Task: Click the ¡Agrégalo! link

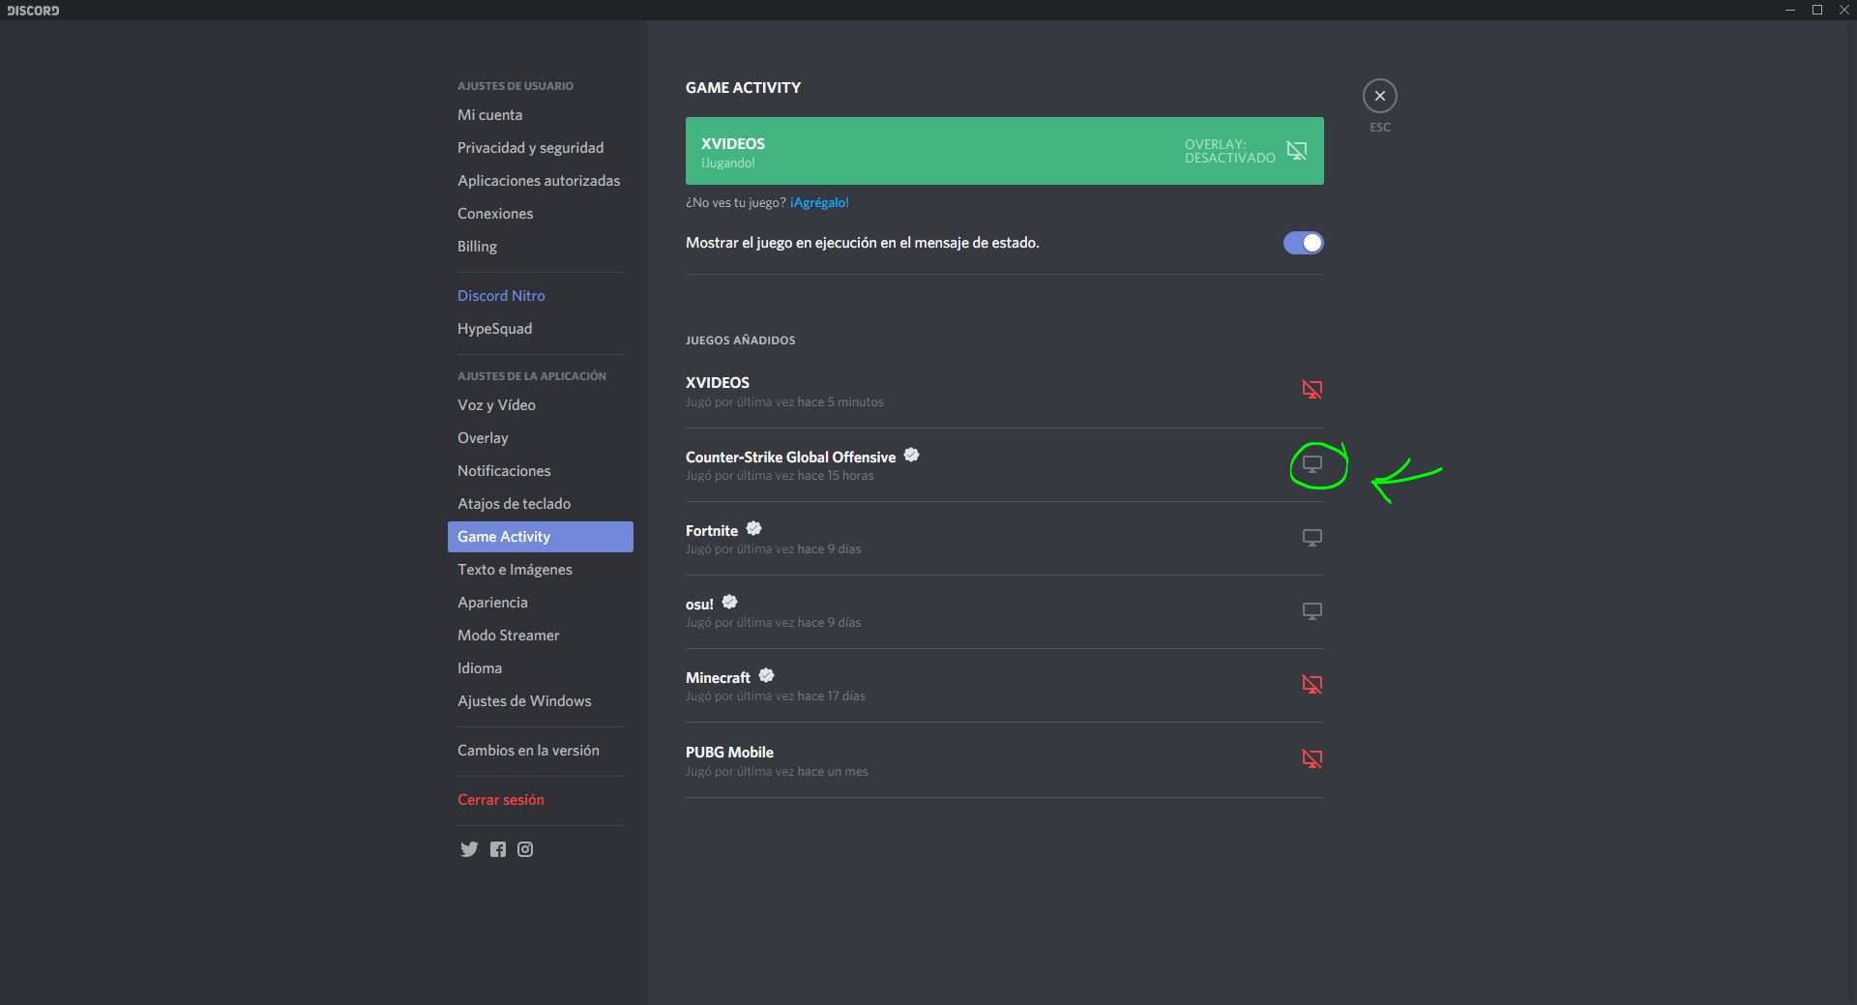Action: (x=819, y=203)
